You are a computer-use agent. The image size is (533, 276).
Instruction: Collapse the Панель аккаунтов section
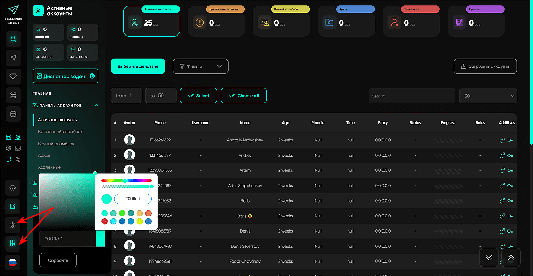pyautogui.click(x=96, y=105)
